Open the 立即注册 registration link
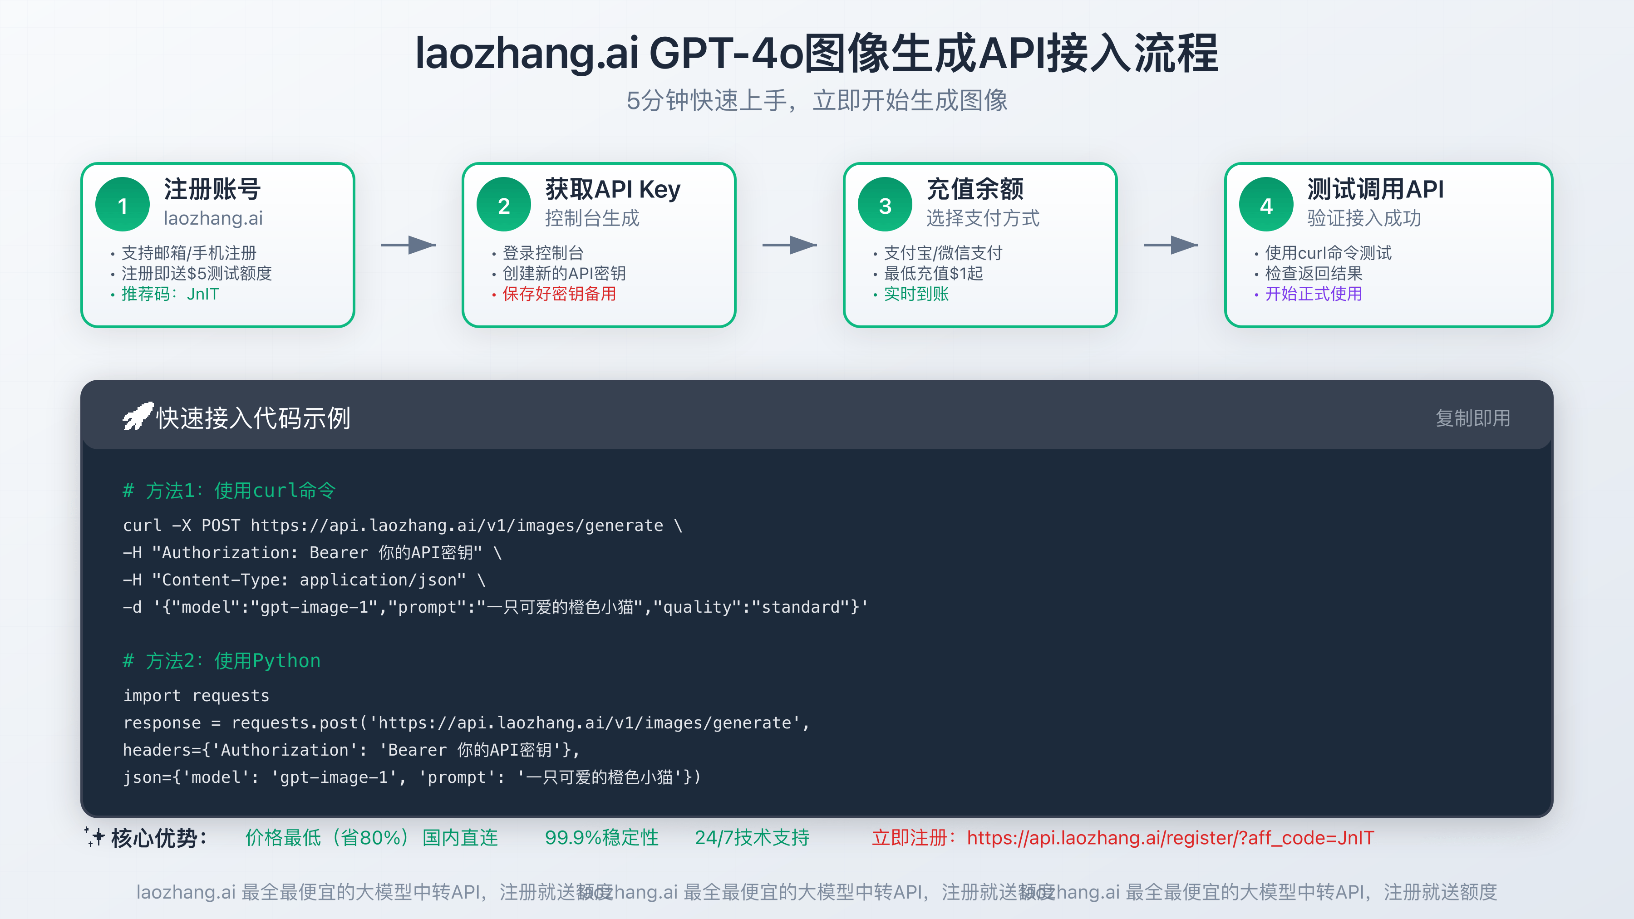1634x919 pixels. pyautogui.click(x=1123, y=838)
